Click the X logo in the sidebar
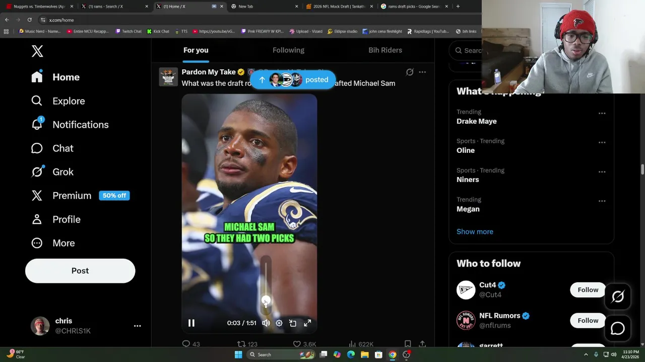Screen dimensions: 645x362 37,51
